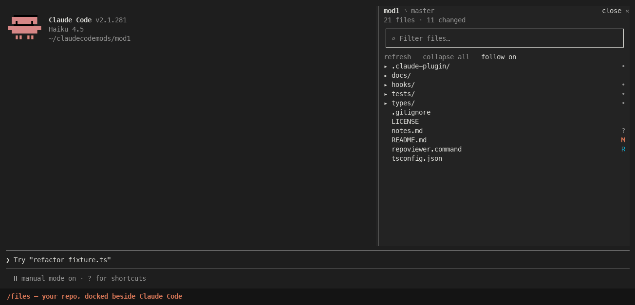Click the "21 files · 11 changed" summary
Image resolution: width=635 pixels, height=305 pixels.
coord(425,20)
